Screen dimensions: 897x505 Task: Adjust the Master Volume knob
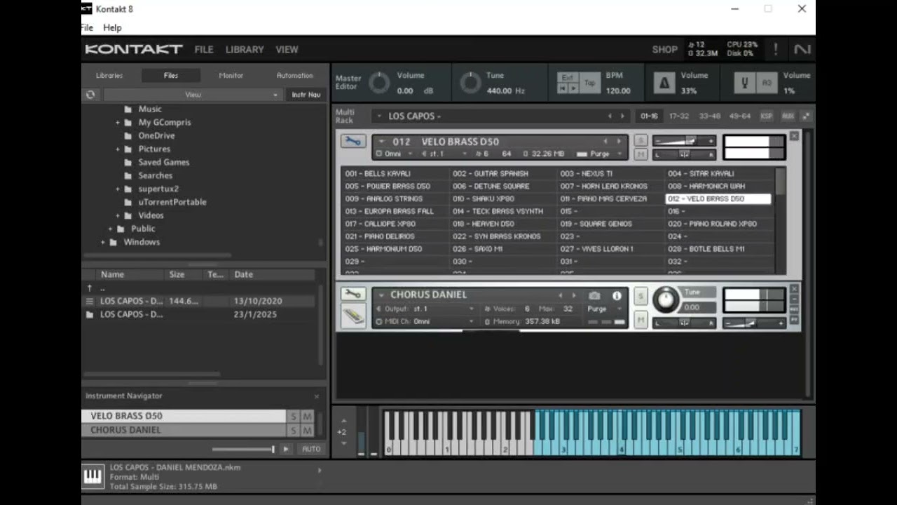click(x=379, y=83)
